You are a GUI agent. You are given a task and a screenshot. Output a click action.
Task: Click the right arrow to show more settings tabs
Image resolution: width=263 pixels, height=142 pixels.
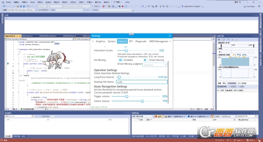[x=170, y=41]
